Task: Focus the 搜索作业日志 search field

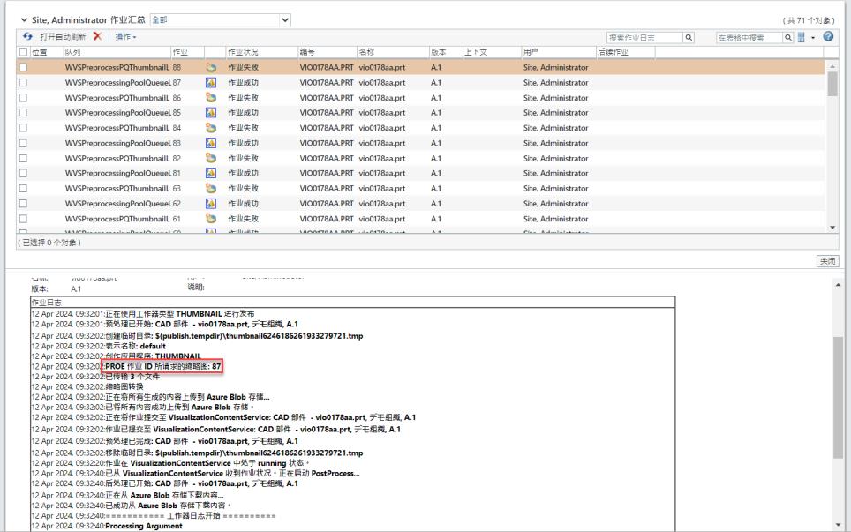Action: [644, 37]
